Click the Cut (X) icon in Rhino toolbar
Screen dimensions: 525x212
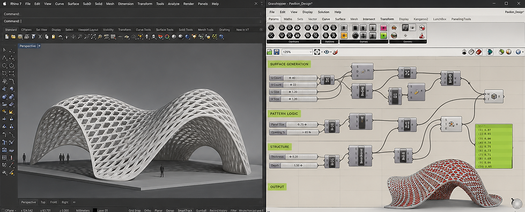coord(40,36)
